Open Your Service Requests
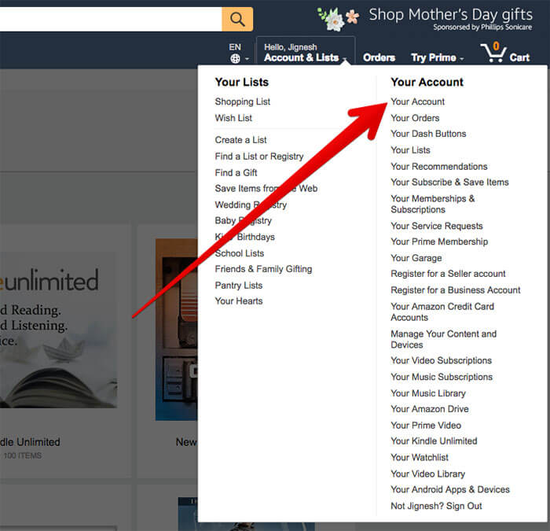This screenshot has height=531, width=550. [x=437, y=226]
